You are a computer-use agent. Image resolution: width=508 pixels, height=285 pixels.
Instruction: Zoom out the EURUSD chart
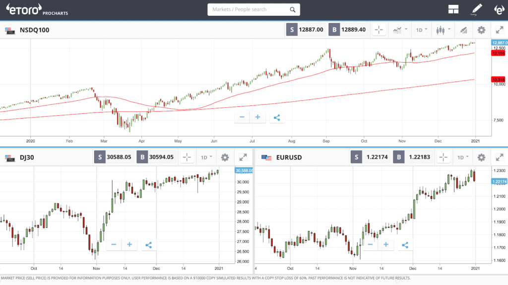(370, 244)
